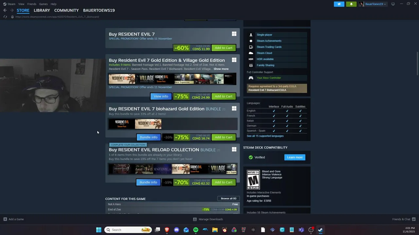The width and height of the screenshot is (419, 235).
Task: Add RESIDENT EVIL 7 at CDN$ 11.99 to cart
Action: (x=224, y=48)
